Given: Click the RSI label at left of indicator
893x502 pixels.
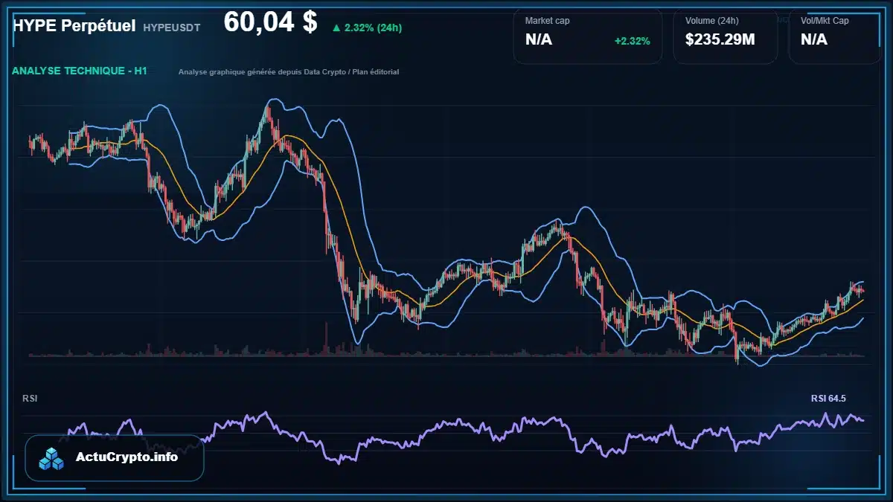Looking at the screenshot, I should [30, 399].
